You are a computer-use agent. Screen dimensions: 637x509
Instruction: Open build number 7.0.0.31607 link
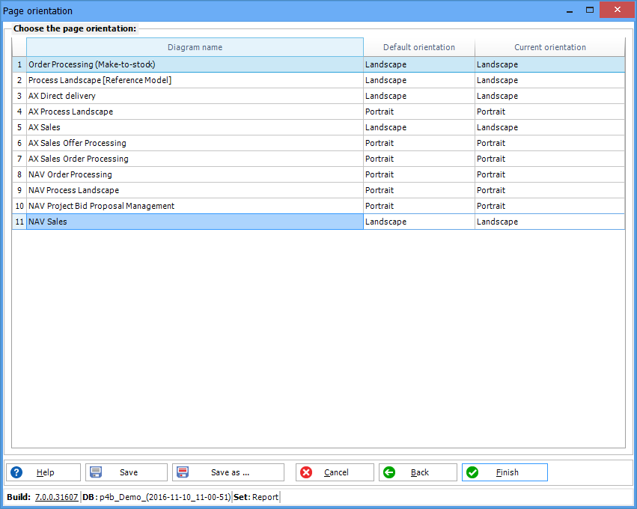pos(56,497)
